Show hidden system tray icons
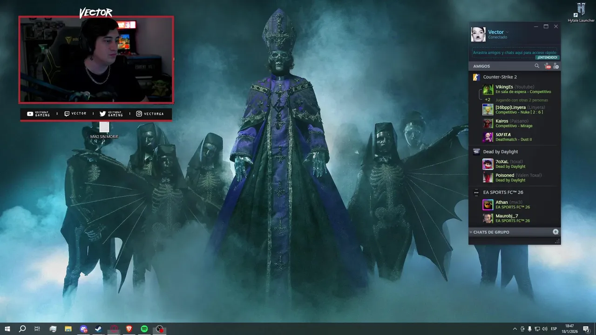The width and height of the screenshot is (596, 335). pyautogui.click(x=515, y=329)
